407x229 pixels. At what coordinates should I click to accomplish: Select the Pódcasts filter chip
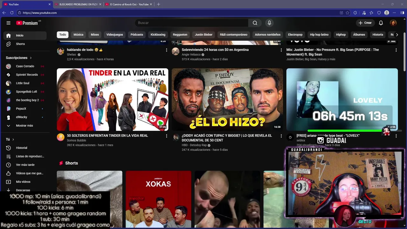coord(137,35)
